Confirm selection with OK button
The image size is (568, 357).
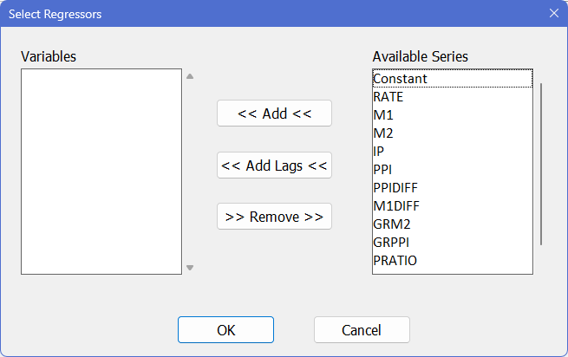225,329
